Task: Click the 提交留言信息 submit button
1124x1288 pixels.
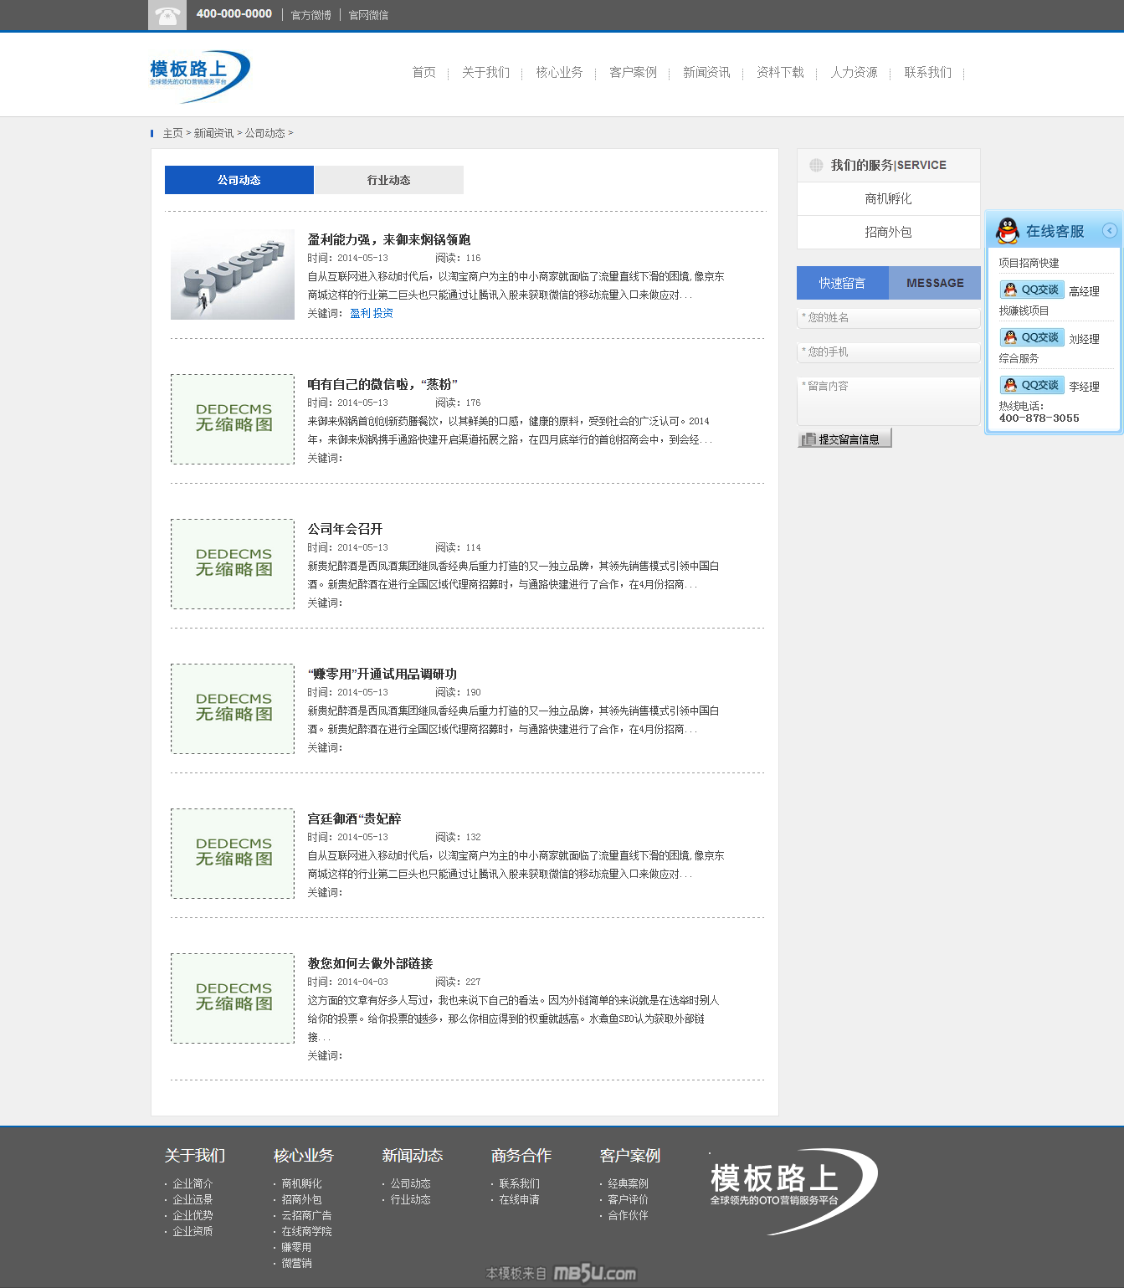Action: point(844,439)
